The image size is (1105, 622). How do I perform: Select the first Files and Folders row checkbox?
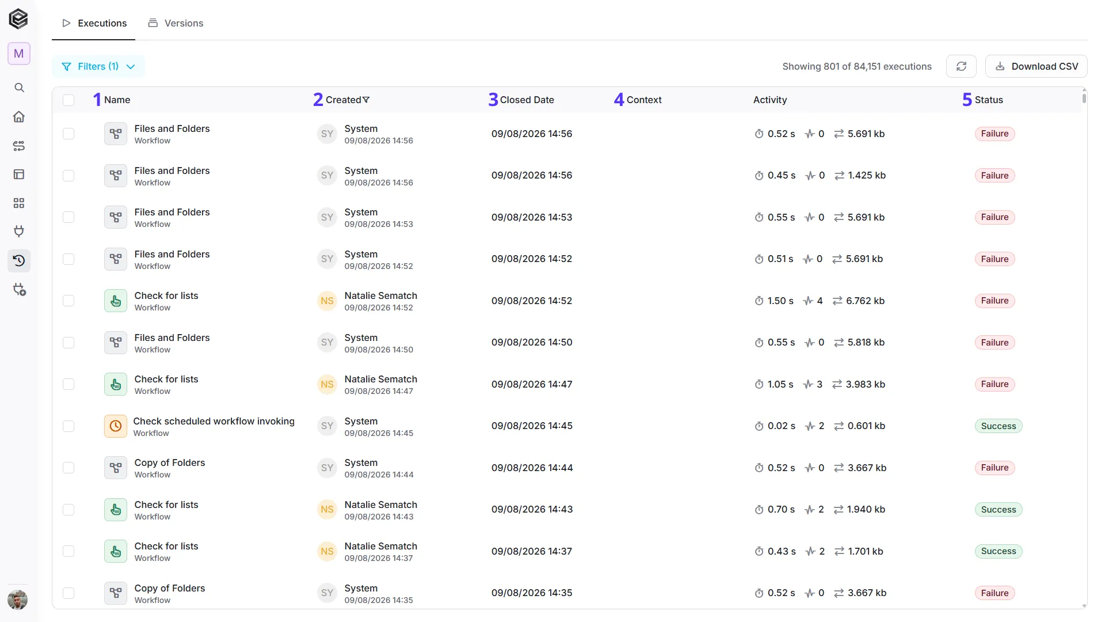click(68, 134)
